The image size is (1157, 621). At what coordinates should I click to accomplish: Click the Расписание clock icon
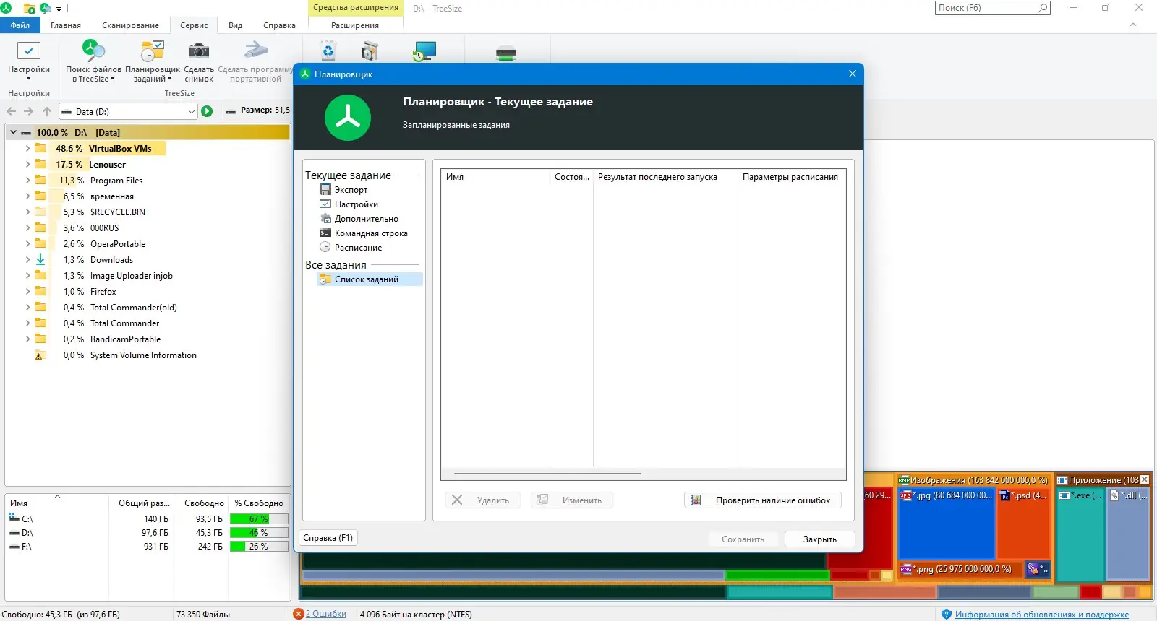click(325, 247)
